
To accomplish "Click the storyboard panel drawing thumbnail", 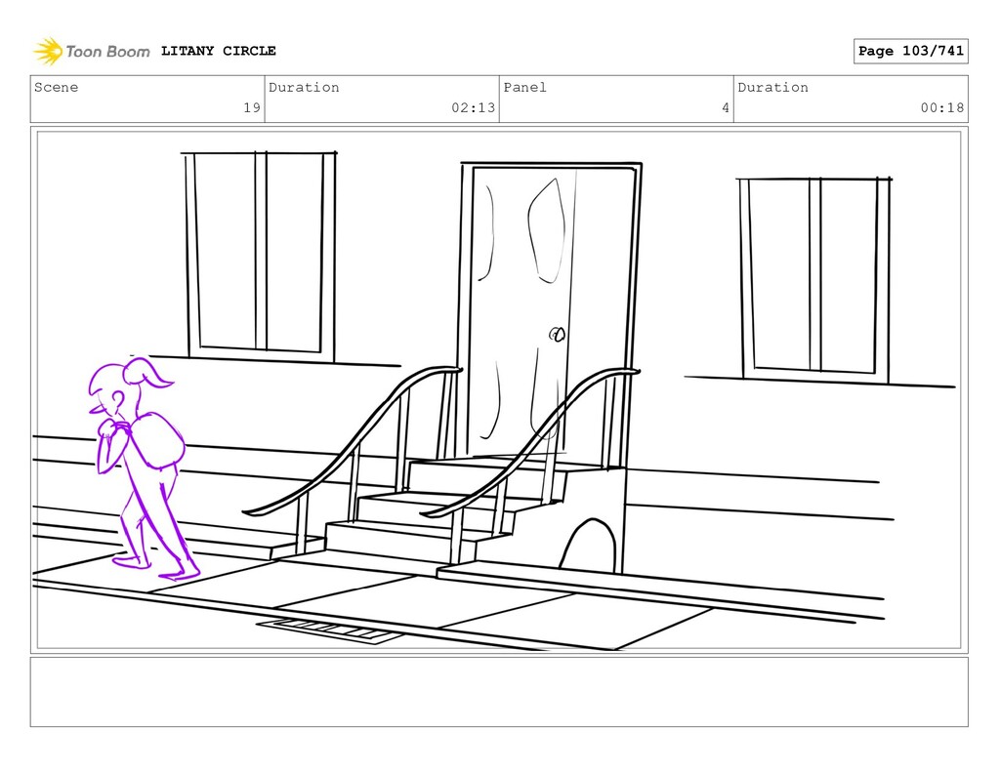I will (499, 390).
